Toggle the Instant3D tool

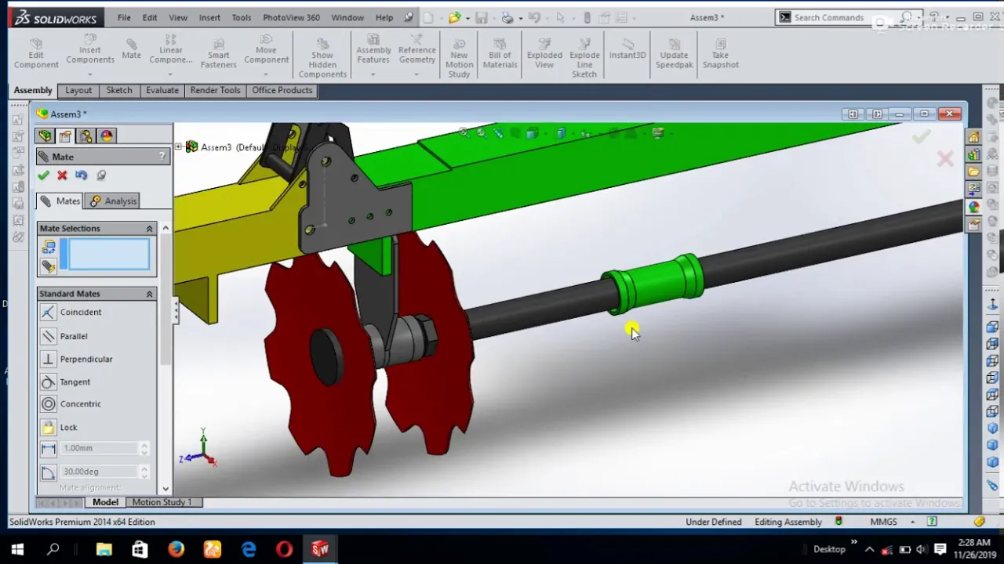(627, 49)
